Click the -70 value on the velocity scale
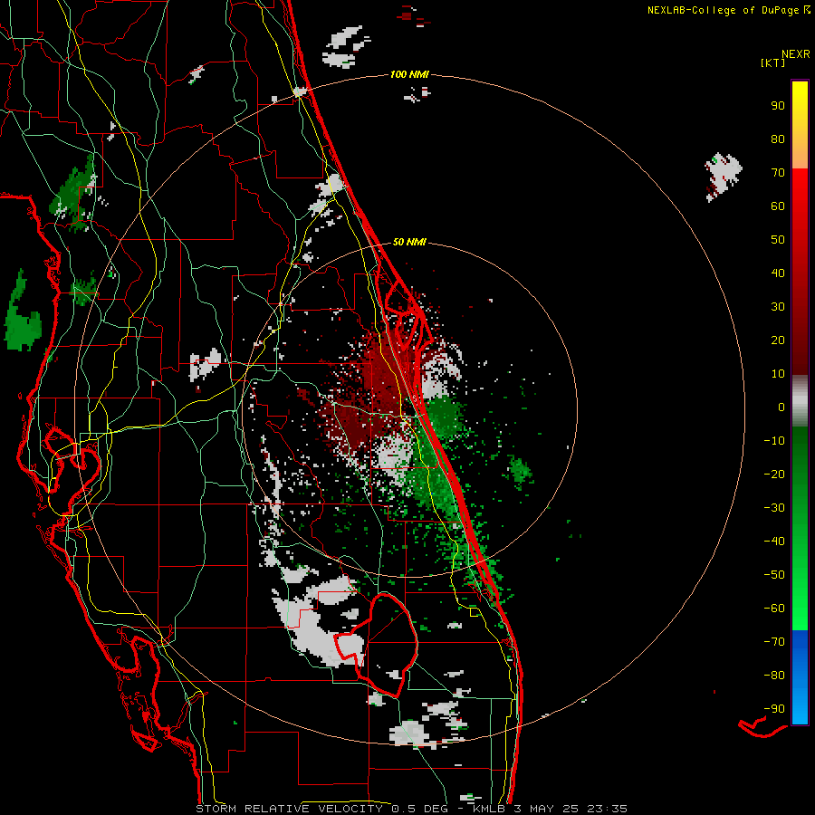The height and width of the screenshot is (815, 815). click(774, 642)
